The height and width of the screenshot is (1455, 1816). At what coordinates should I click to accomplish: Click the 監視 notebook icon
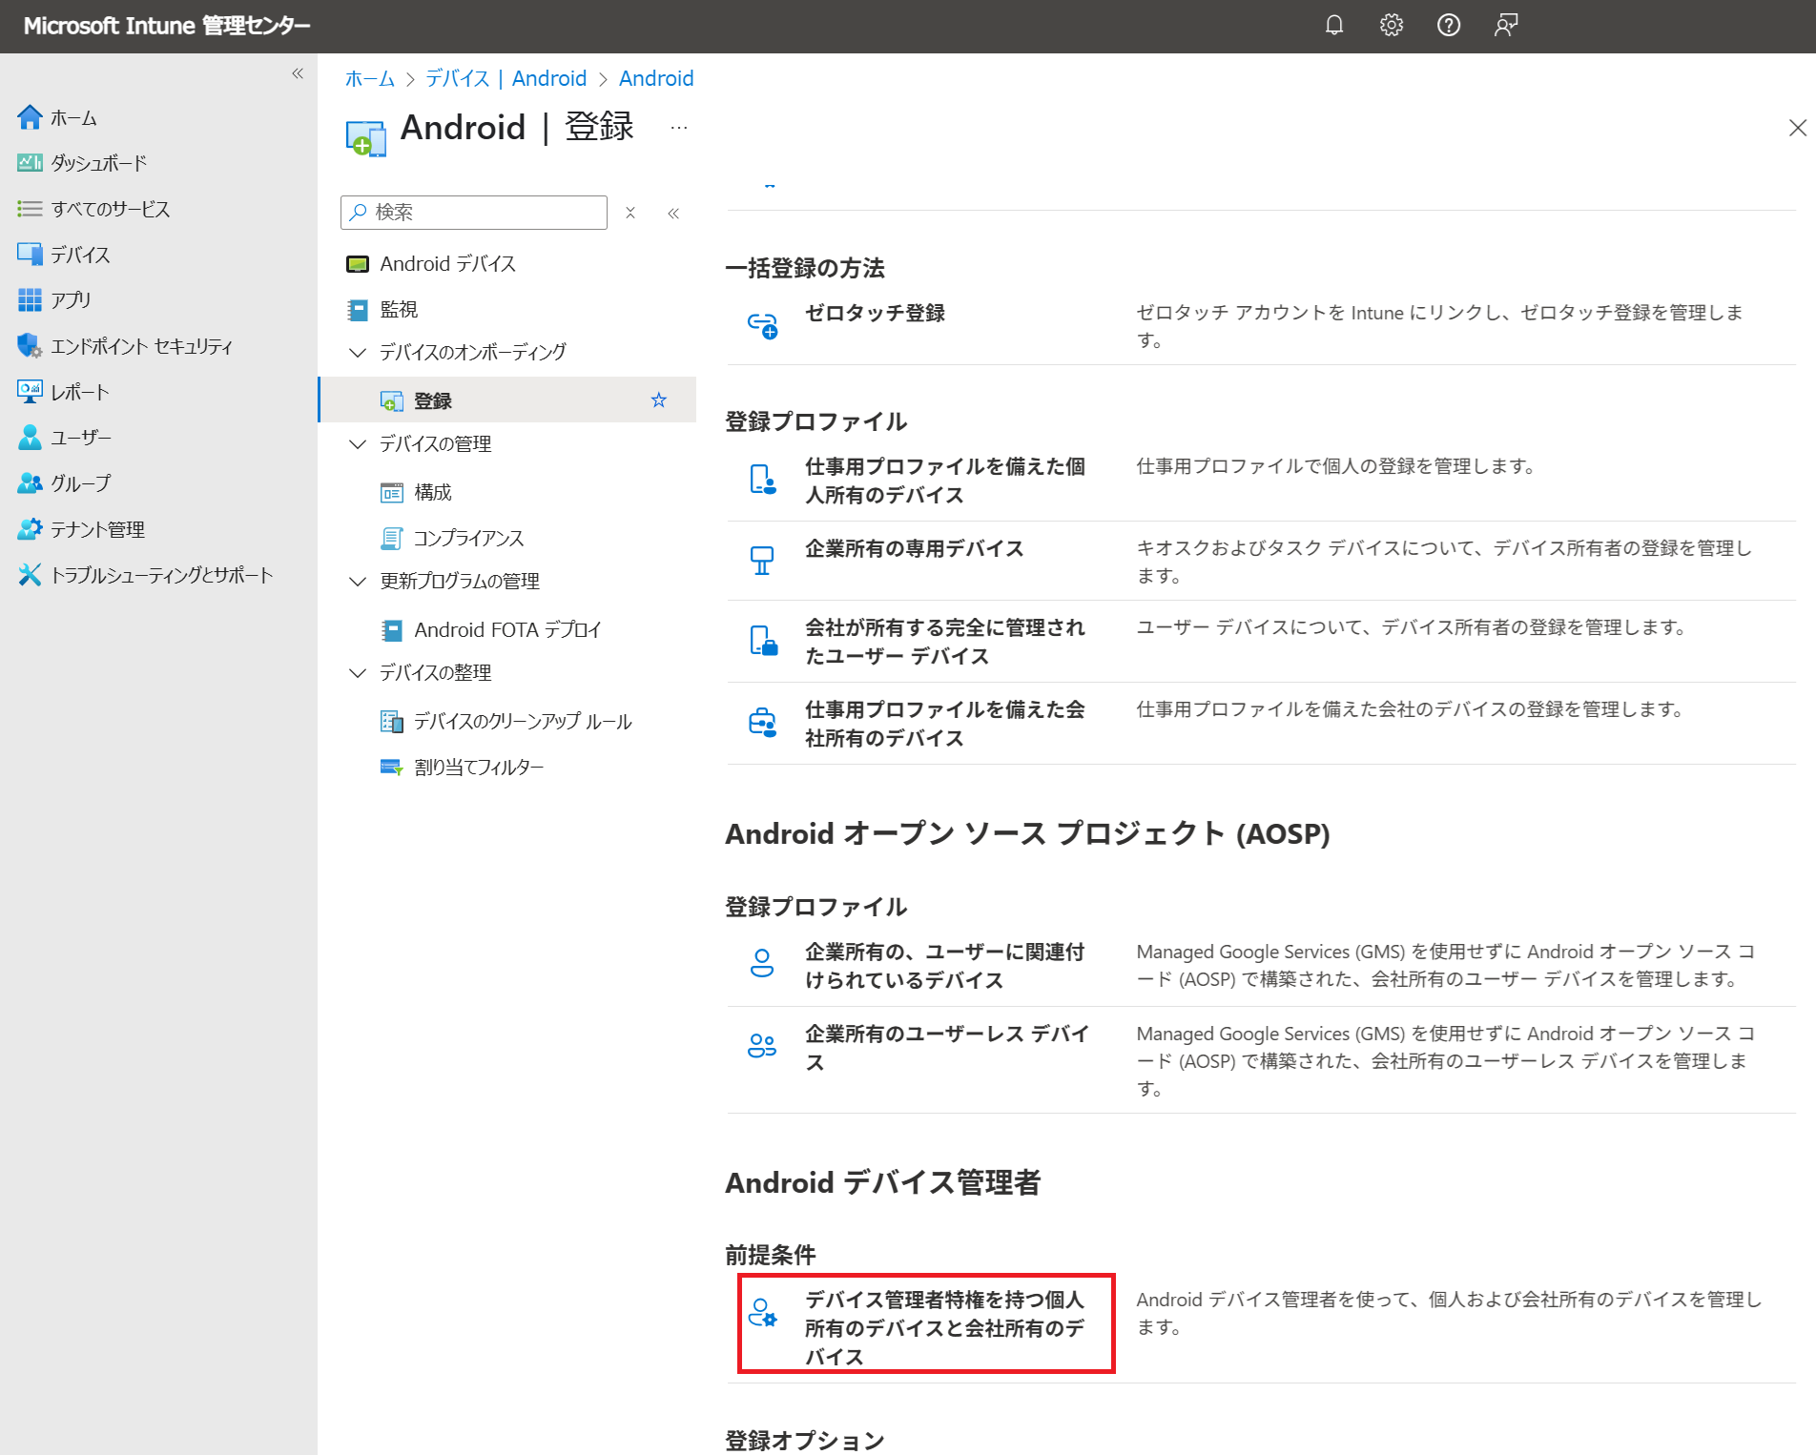358,310
